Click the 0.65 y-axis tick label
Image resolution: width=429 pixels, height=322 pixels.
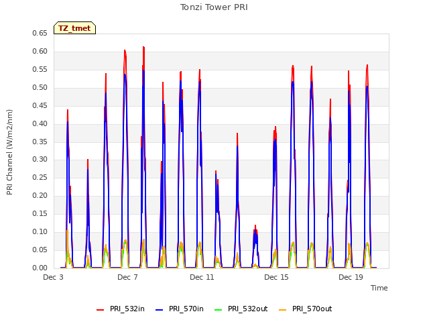(x=40, y=33)
